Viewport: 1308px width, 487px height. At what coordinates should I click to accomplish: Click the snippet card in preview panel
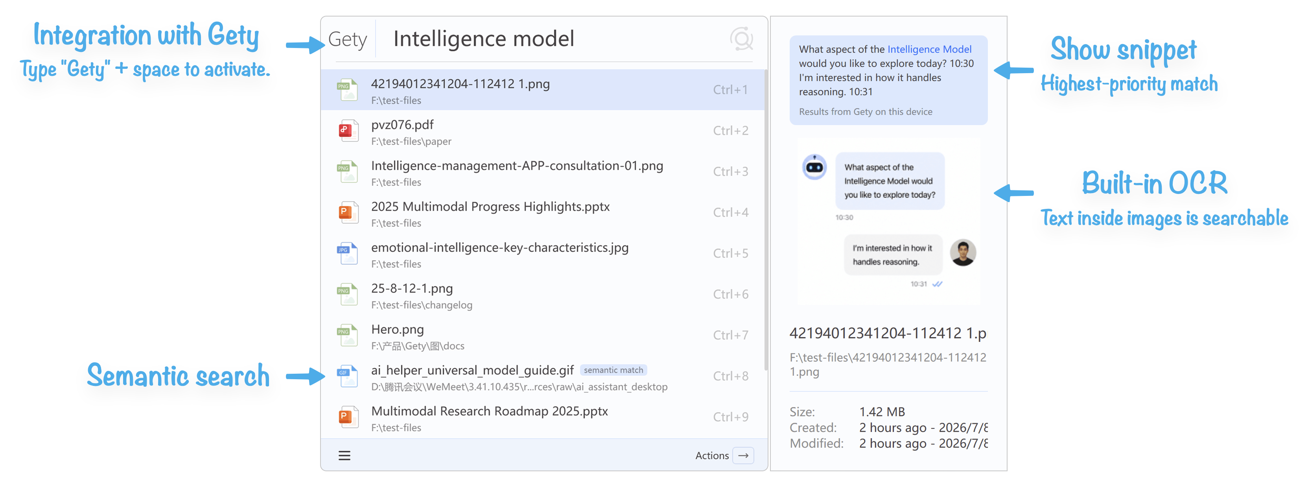[888, 80]
